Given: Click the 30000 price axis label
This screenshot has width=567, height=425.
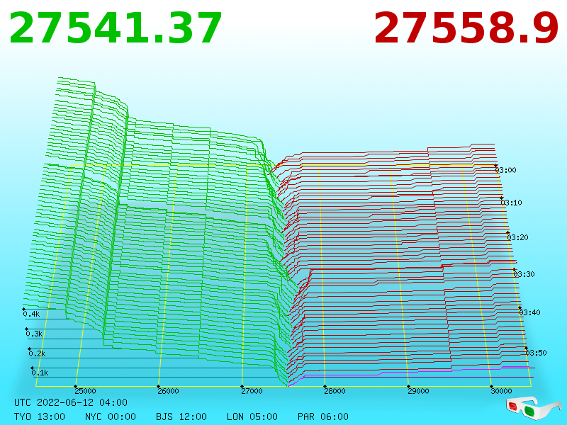Looking at the screenshot, I should pyautogui.click(x=501, y=391).
